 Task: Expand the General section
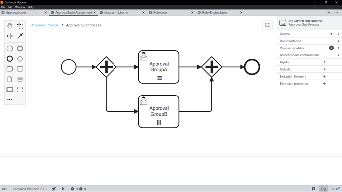point(309,34)
